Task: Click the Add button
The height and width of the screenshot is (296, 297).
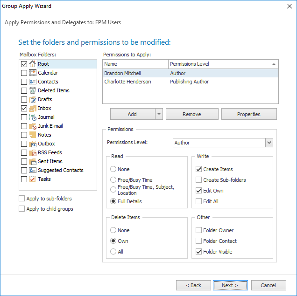Action: 133,114
